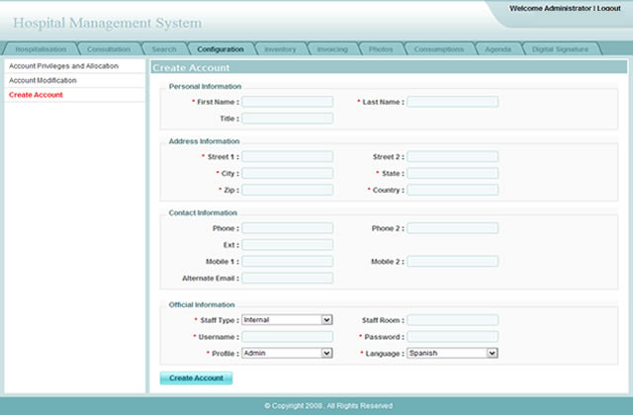Open the Agenda tab
This screenshot has height=415, width=633.
click(497, 48)
